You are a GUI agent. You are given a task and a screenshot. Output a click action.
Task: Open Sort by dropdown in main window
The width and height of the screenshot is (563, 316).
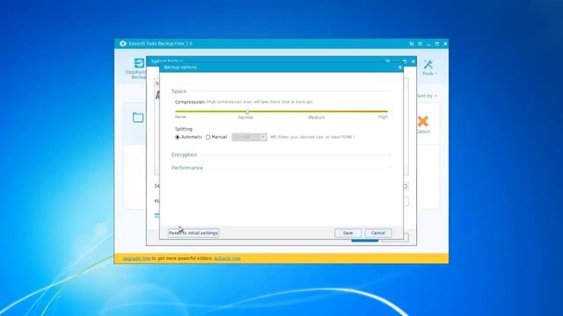427,96
